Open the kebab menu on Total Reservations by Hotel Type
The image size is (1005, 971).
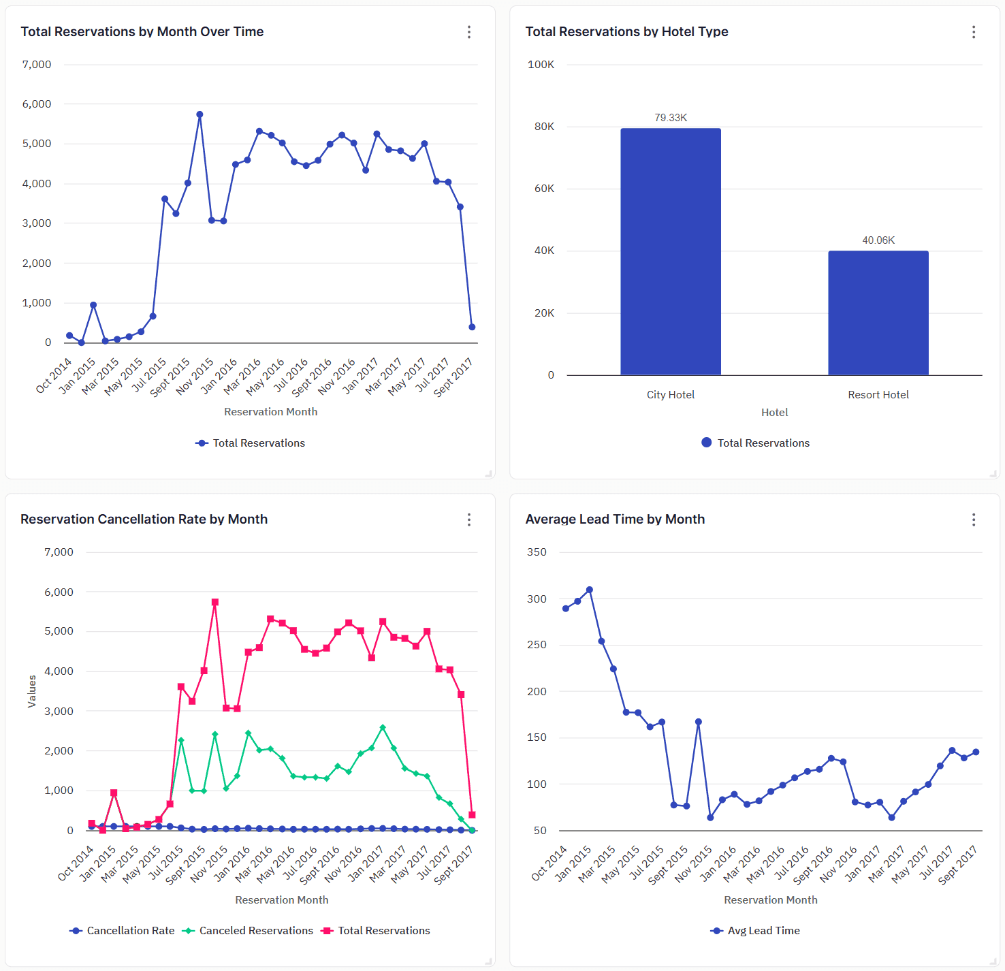point(974,32)
